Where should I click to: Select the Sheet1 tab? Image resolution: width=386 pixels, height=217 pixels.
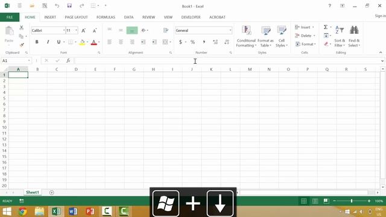pyautogui.click(x=33, y=192)
